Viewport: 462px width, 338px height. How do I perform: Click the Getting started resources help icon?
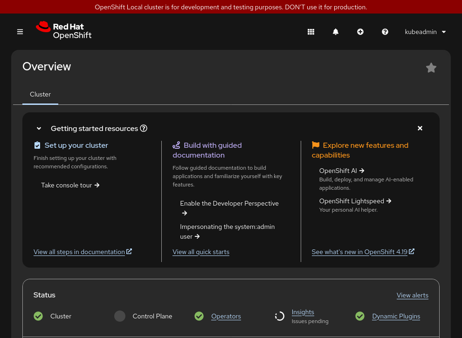click(143, 128)
